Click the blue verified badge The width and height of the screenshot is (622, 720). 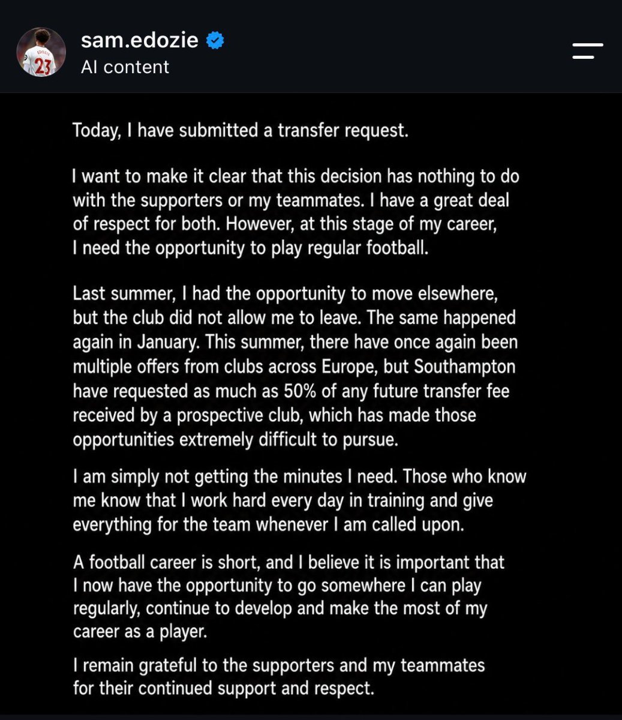click(215, 40)
